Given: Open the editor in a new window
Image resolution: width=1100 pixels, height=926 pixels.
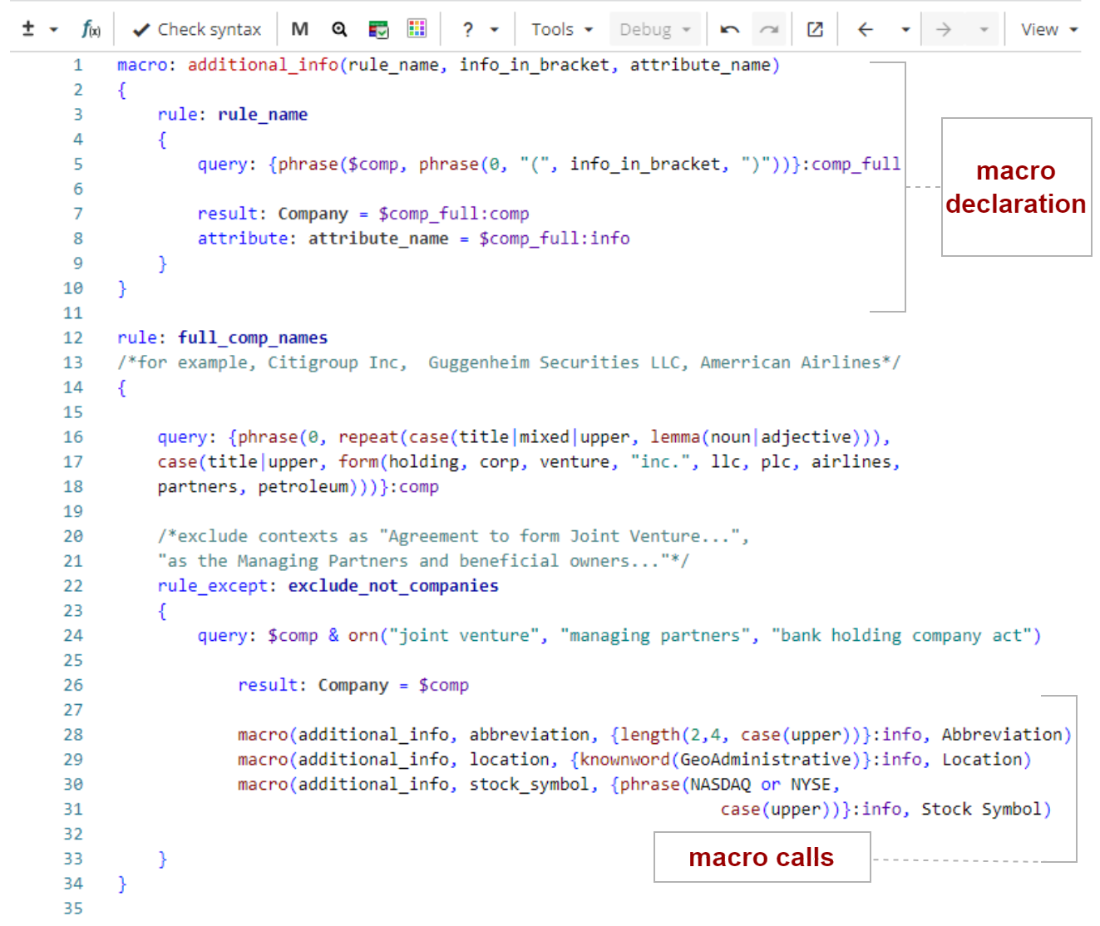Looking at the screenshot, I should tap(815, 27).
